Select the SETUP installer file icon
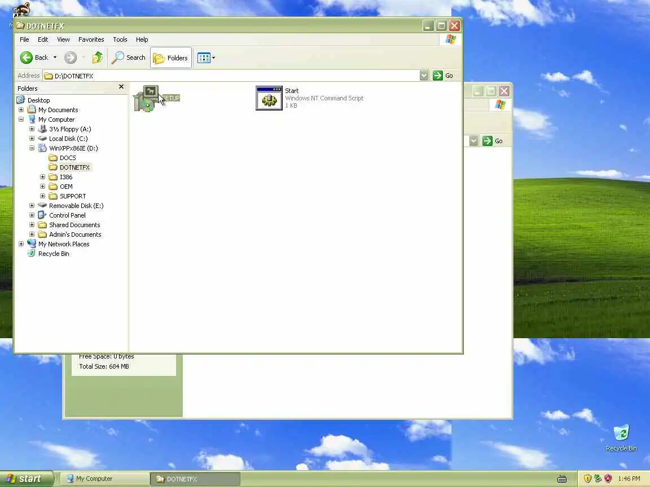The height and width of the screenshot is (487, 650). [146, 98]
